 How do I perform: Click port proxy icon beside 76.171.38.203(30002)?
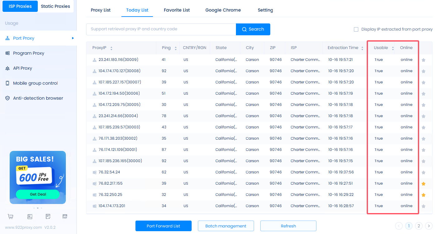[95, 139]
